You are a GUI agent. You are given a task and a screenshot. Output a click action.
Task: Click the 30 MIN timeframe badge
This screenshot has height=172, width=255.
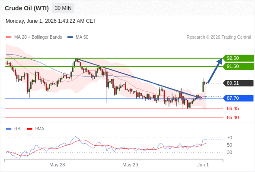(63, 8)
